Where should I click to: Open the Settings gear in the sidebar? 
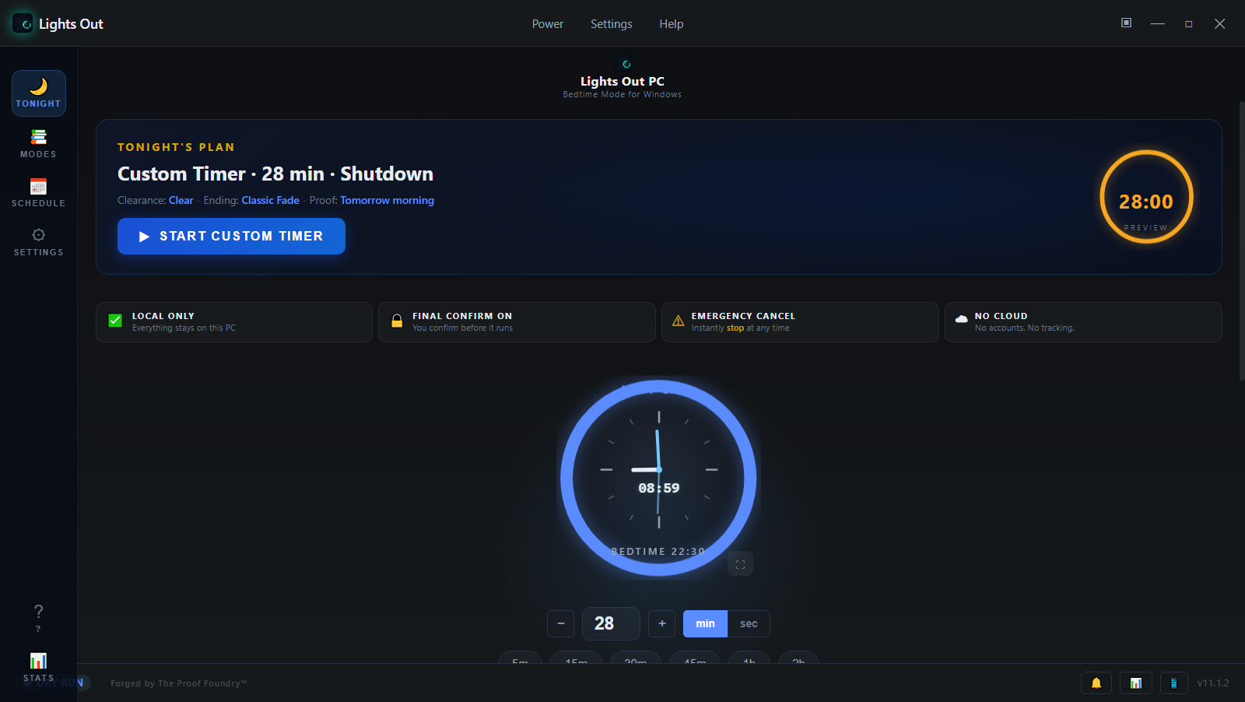pos(38,241)
